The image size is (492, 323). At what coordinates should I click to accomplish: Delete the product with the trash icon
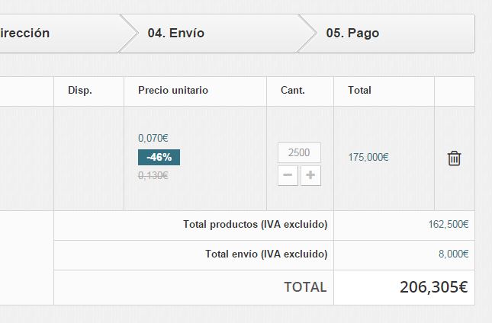(454, 158)
